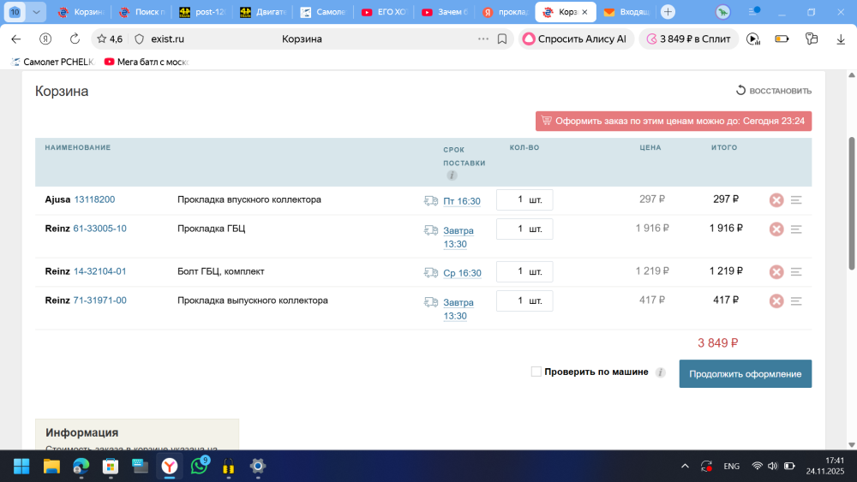The image size is (857, 482).
Task: Enable the Проверить по машине checkbox
Action: click(536, 372)
